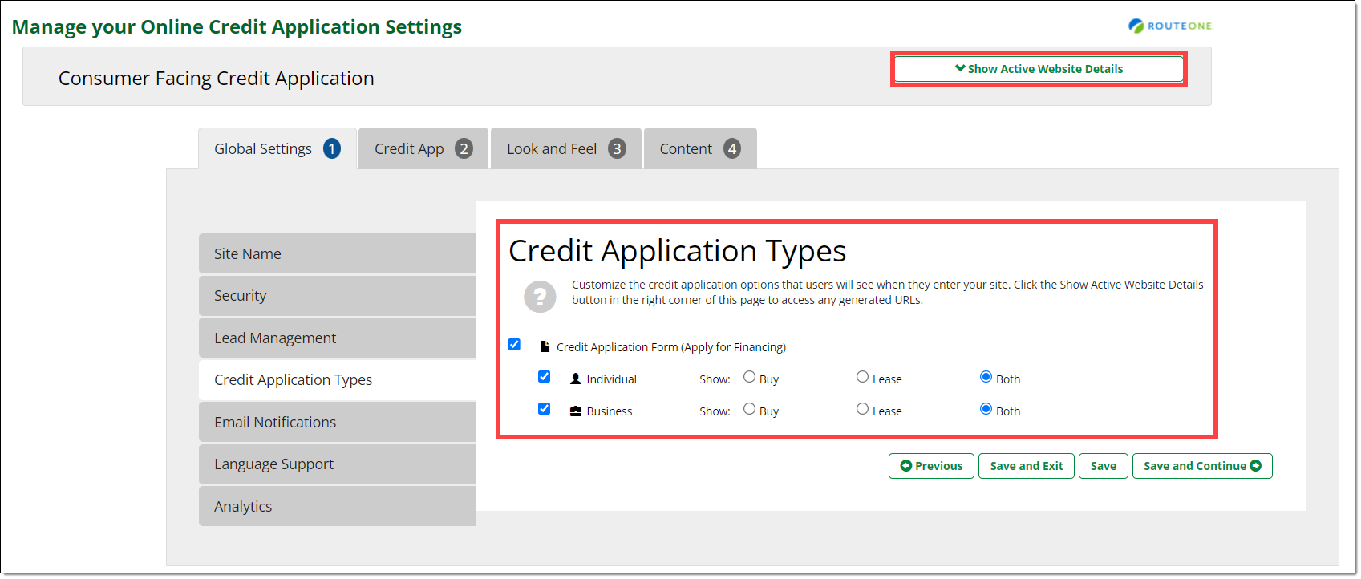Image resolution: width=1361 pixels, height=579 pixels.
Task: Click the Business briefcase icon
Action: (x=575, y=411)
